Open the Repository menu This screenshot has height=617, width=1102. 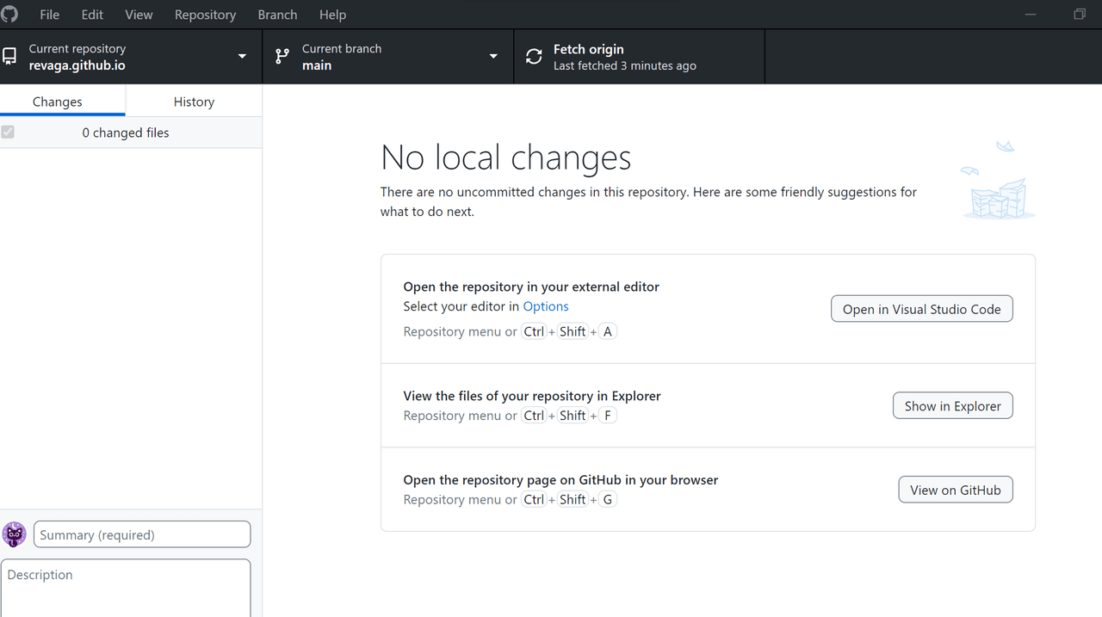point(205,15)
